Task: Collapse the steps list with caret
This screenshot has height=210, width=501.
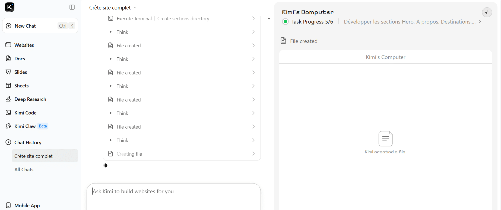Action: [269, 18]
